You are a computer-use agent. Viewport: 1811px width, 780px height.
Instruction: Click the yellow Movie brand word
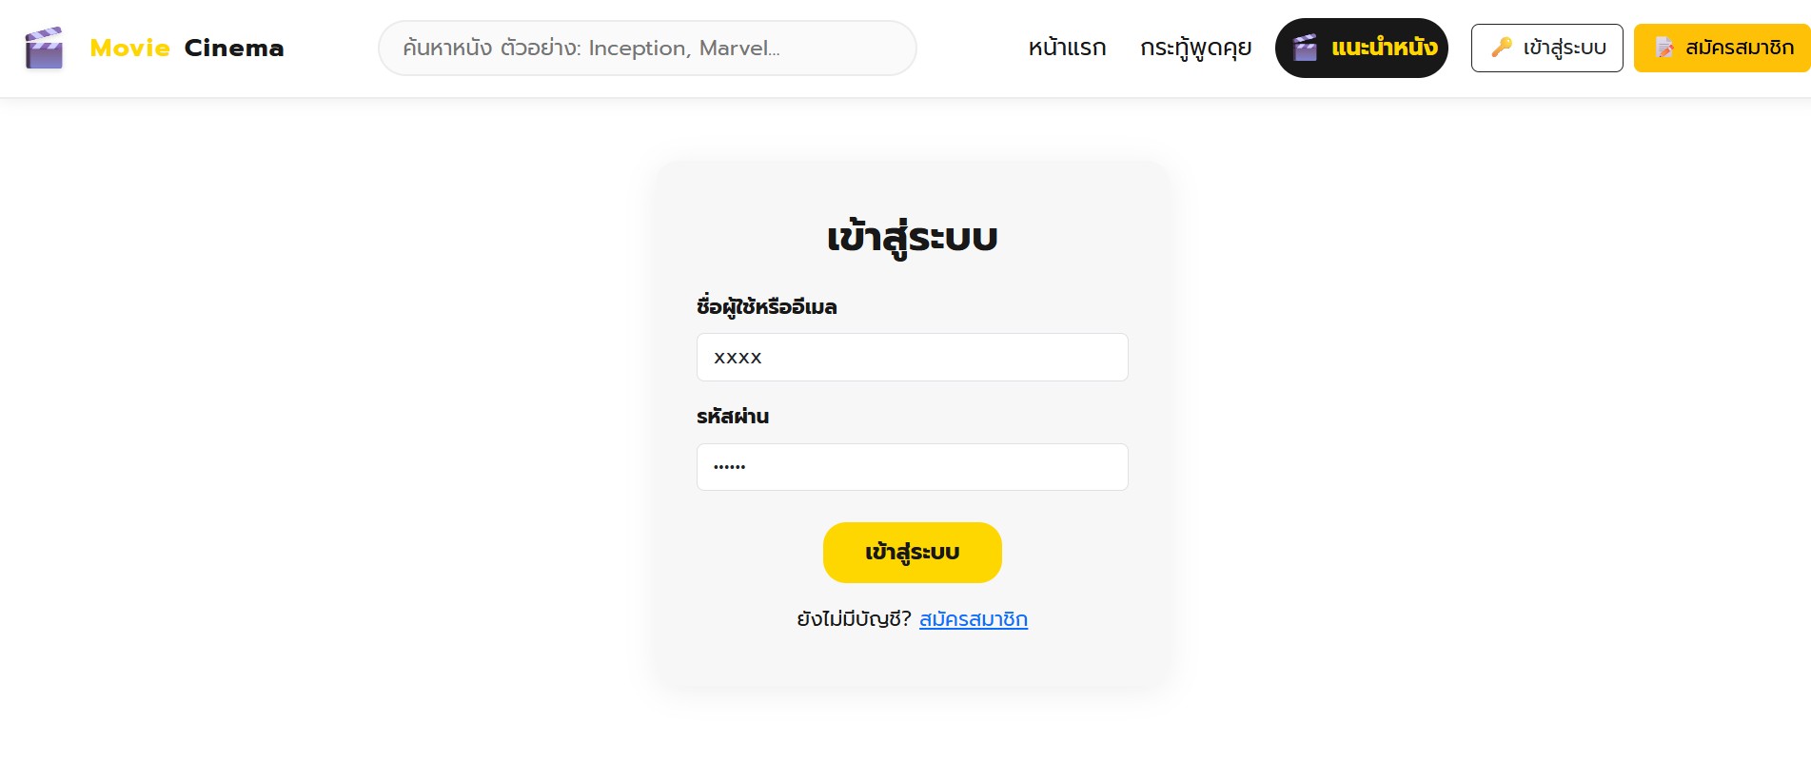129,48
